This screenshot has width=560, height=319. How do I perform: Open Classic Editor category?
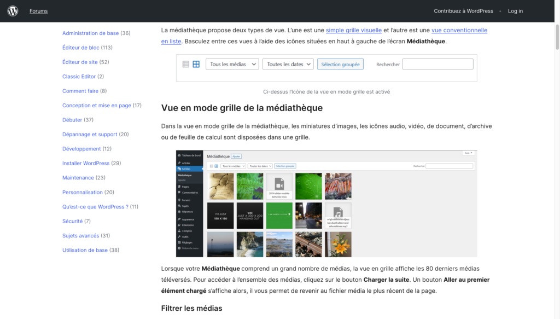79,77
